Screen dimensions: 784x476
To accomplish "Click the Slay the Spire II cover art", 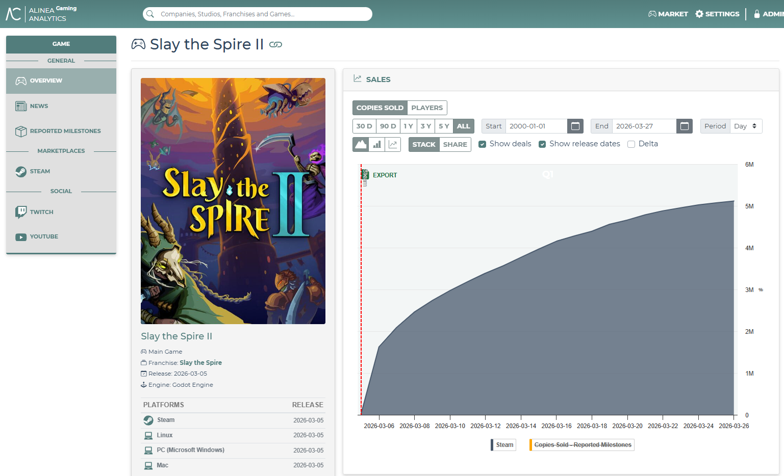I will [x=233, y=201].
